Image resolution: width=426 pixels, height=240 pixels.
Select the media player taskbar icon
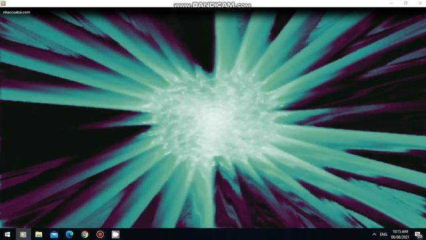[23, 234]
